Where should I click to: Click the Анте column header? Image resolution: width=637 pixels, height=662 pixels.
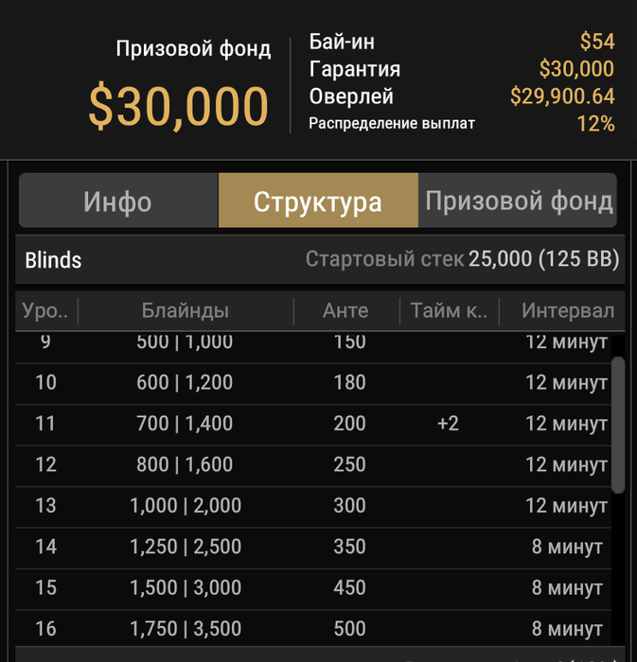(x=346, y=311)
